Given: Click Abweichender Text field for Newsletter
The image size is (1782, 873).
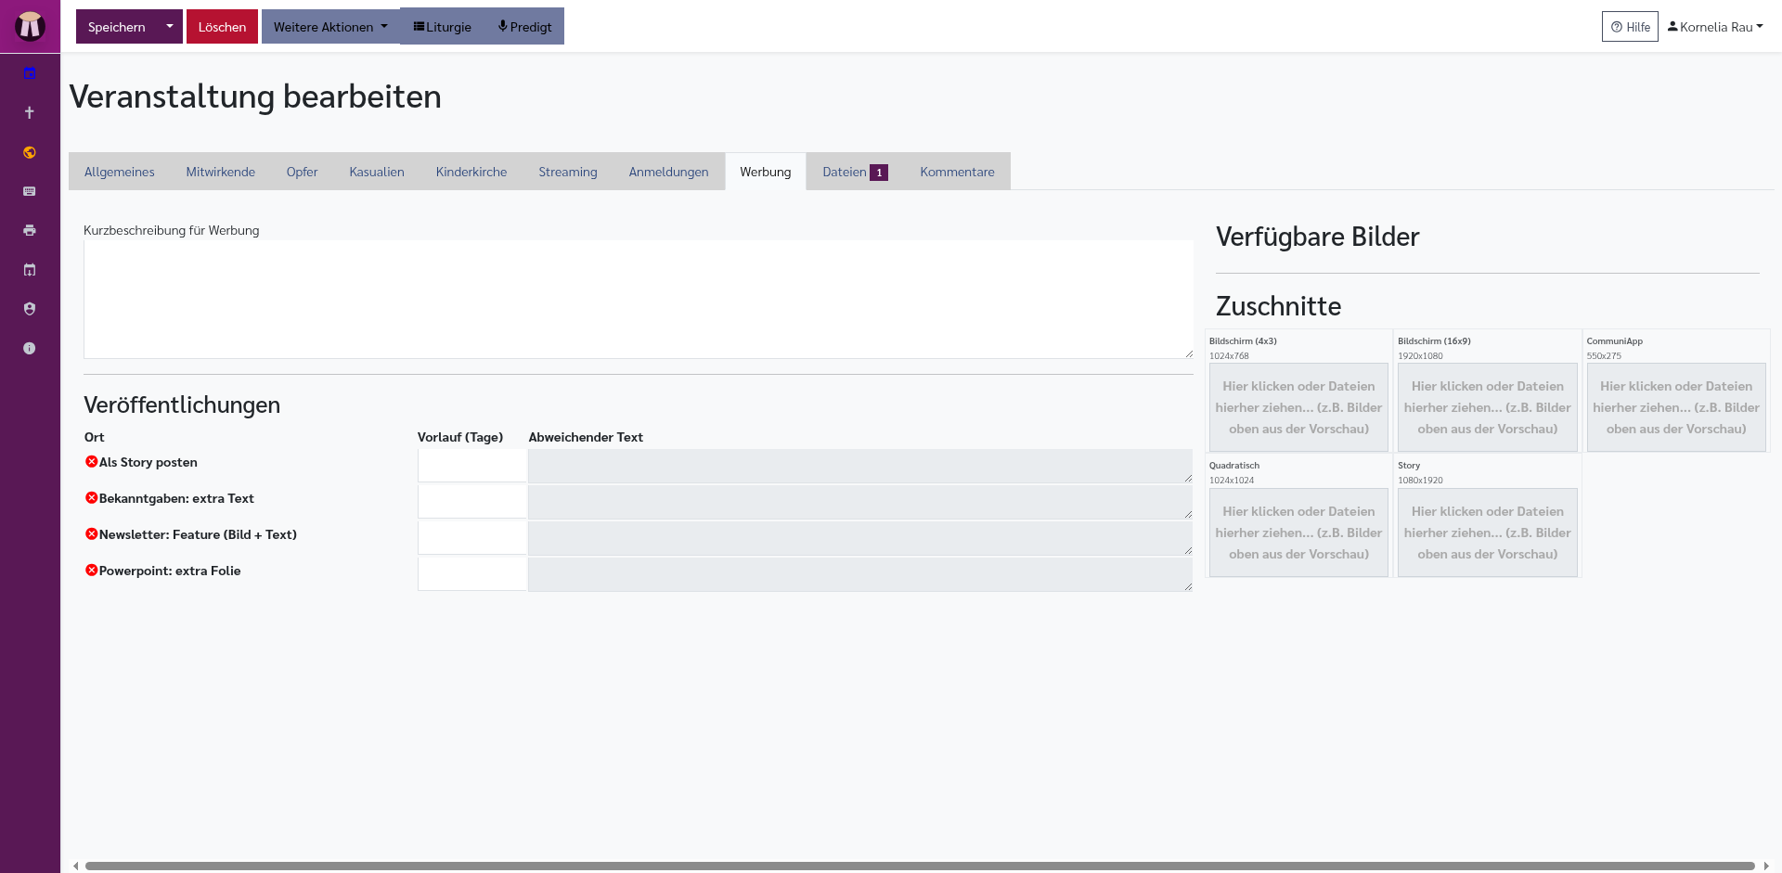Looking at the screenshot, I should pyautogui.click(x=860, y=538).
